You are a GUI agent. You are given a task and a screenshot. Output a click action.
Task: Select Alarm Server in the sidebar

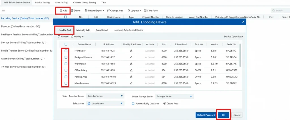pyautogui.click(x=22, y=59)
